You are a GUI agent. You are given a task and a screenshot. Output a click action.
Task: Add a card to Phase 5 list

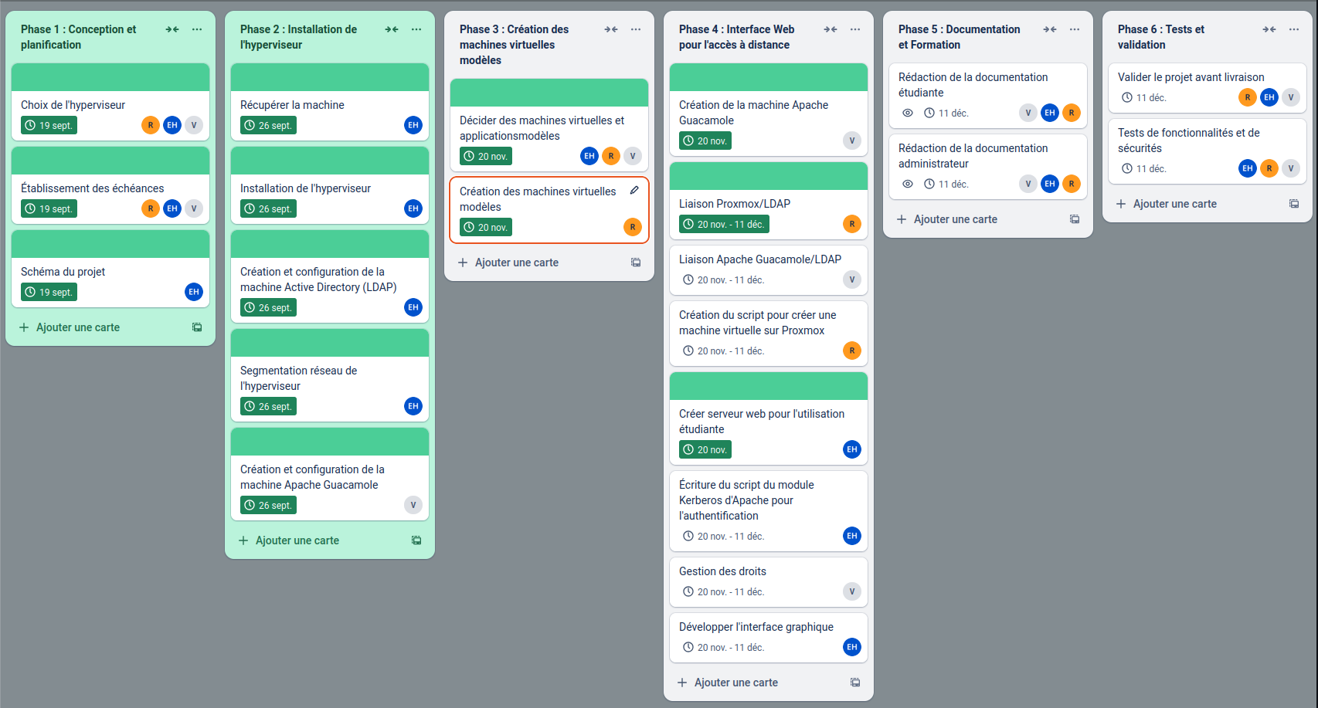coord(955,219)
